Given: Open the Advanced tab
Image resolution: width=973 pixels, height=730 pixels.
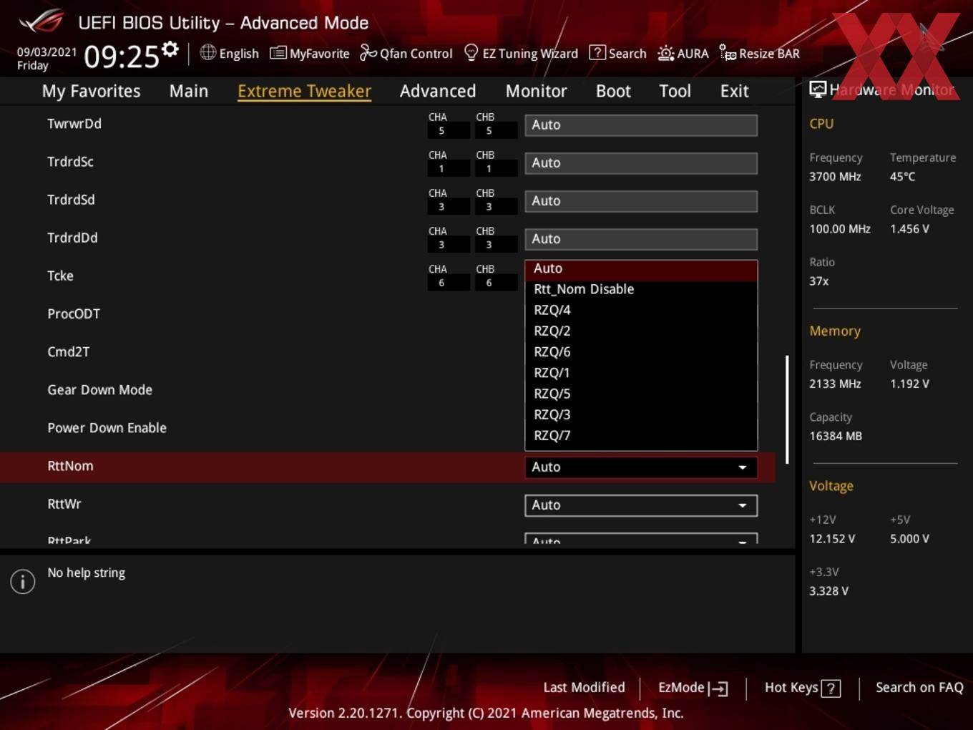Looking at the screenshot, I should tap(438, 91).
